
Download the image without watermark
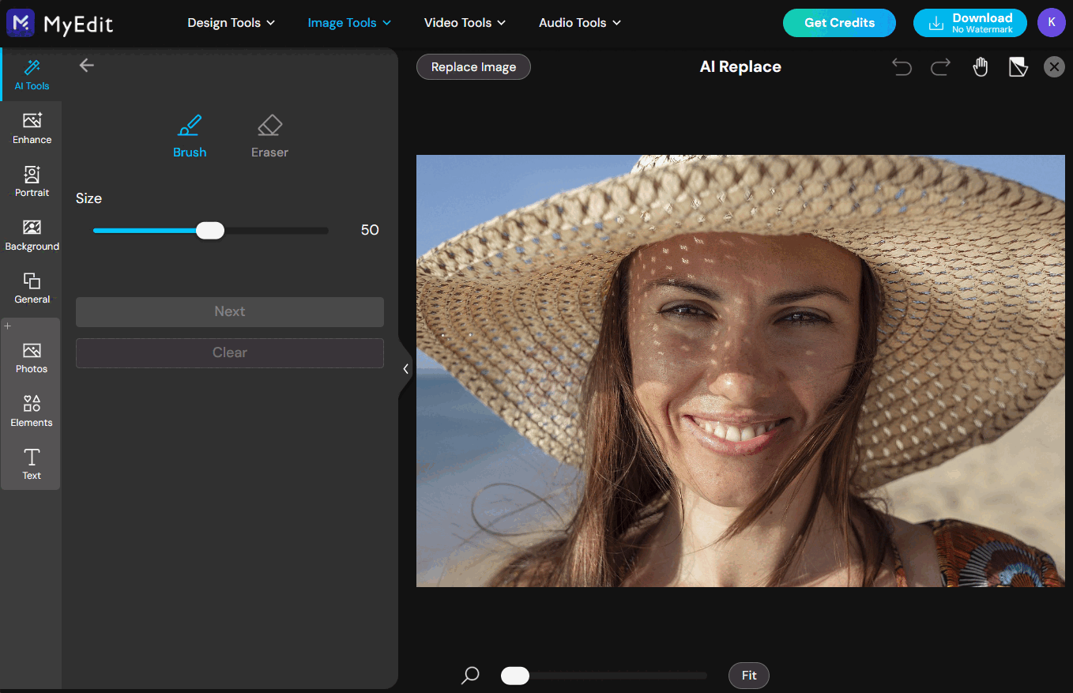tap(970, 23)
